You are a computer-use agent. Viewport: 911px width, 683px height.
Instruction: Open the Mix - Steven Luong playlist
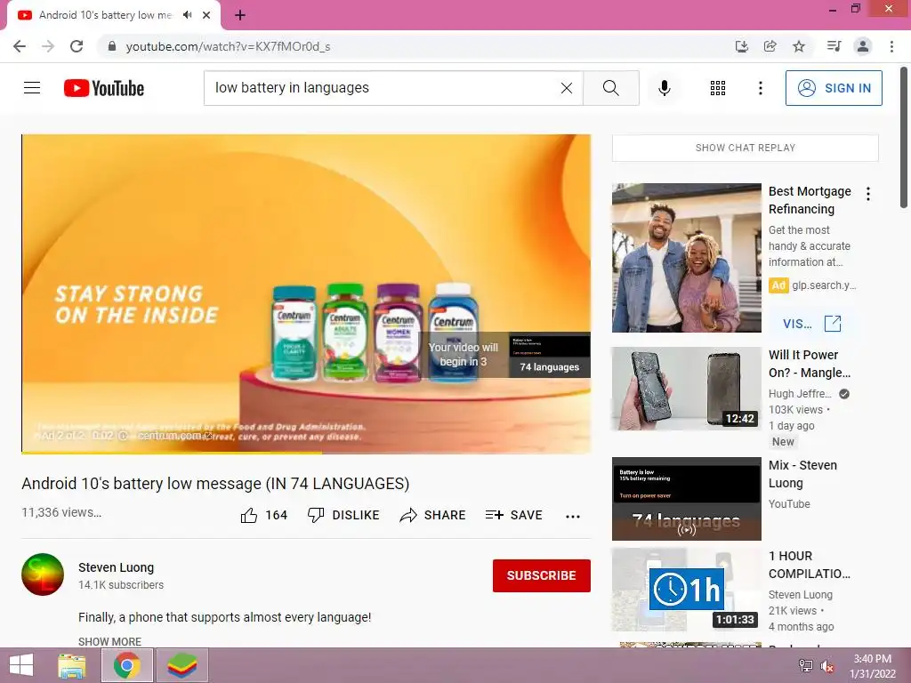tap(686, 499)
